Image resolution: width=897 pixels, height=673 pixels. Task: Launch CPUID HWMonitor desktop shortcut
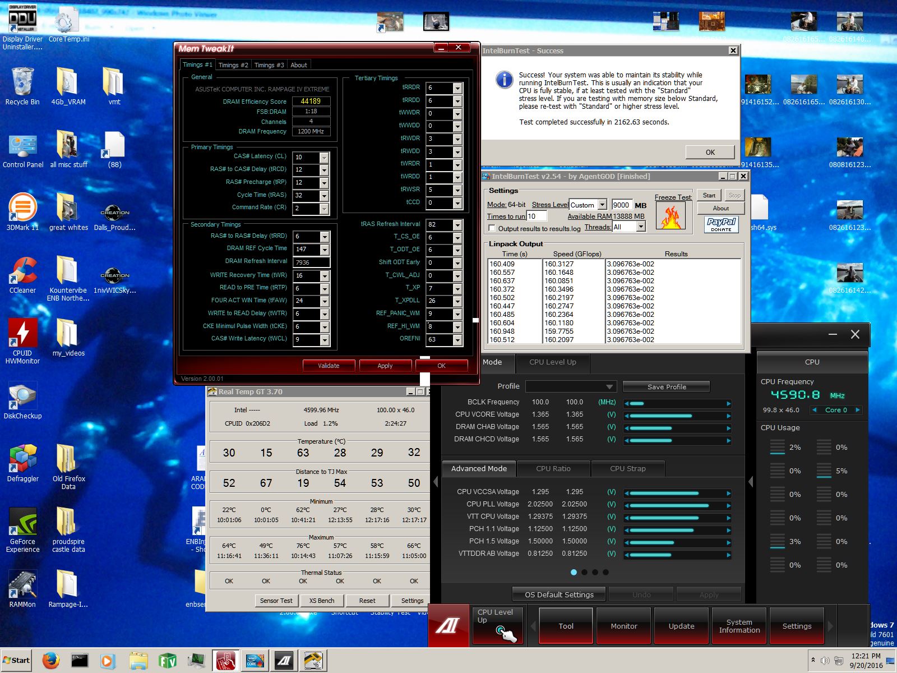click(22, 341)
